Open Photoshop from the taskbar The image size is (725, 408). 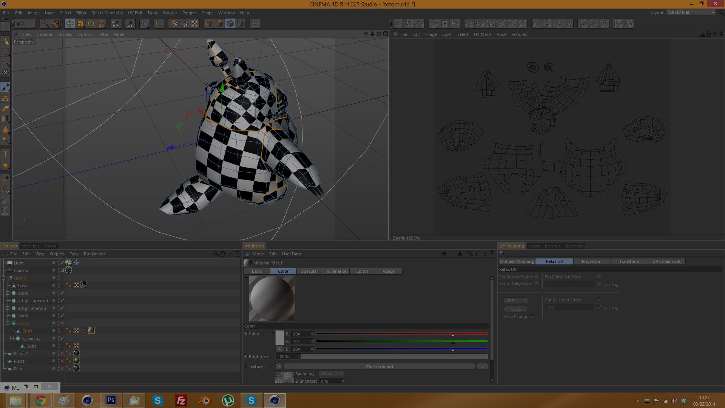coord(111,400)
